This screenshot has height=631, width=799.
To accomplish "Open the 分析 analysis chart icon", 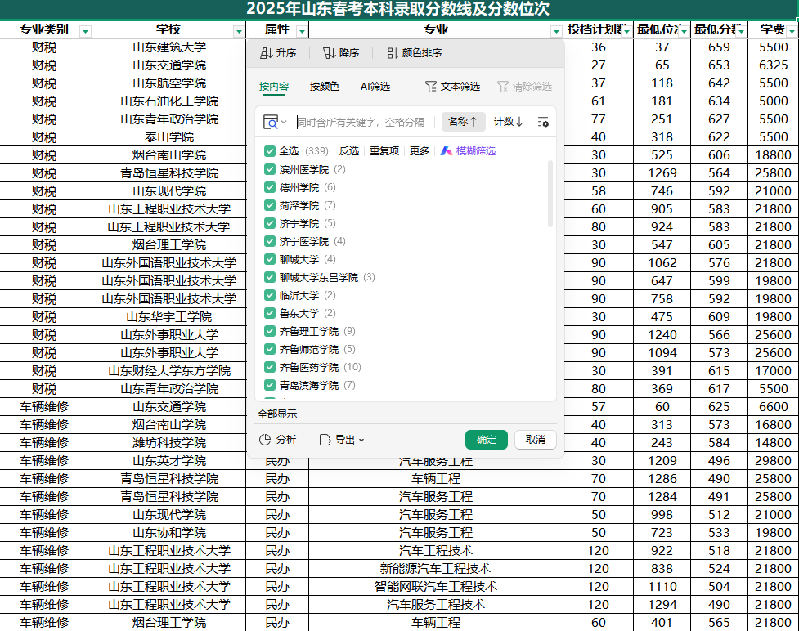I will point(265,440).
